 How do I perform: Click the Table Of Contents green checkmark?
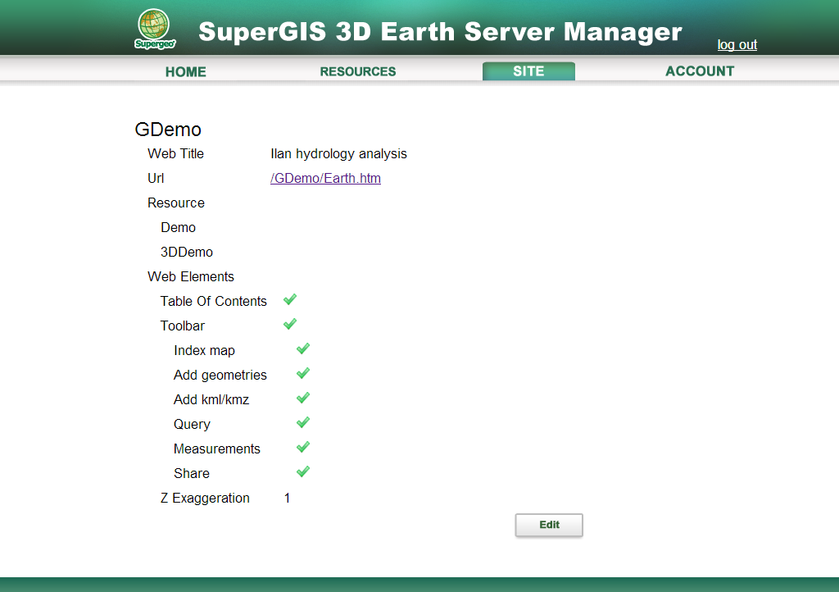coord(290,300)
